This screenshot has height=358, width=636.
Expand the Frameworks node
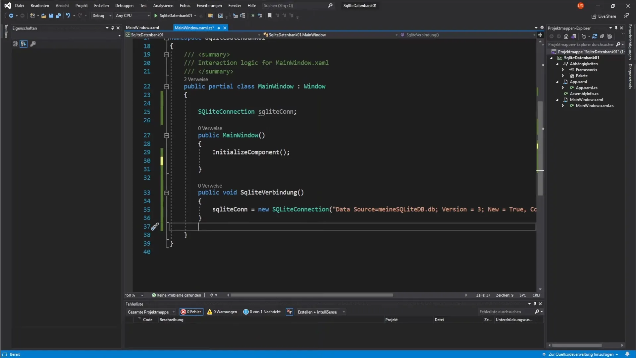click(x=563, y=70)
